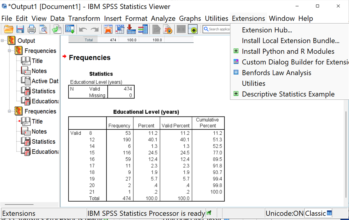This screenshot has width=349, height=220.
Task: Select Extension Hub from the Extensions menu
Action: (x=267, y=30)
